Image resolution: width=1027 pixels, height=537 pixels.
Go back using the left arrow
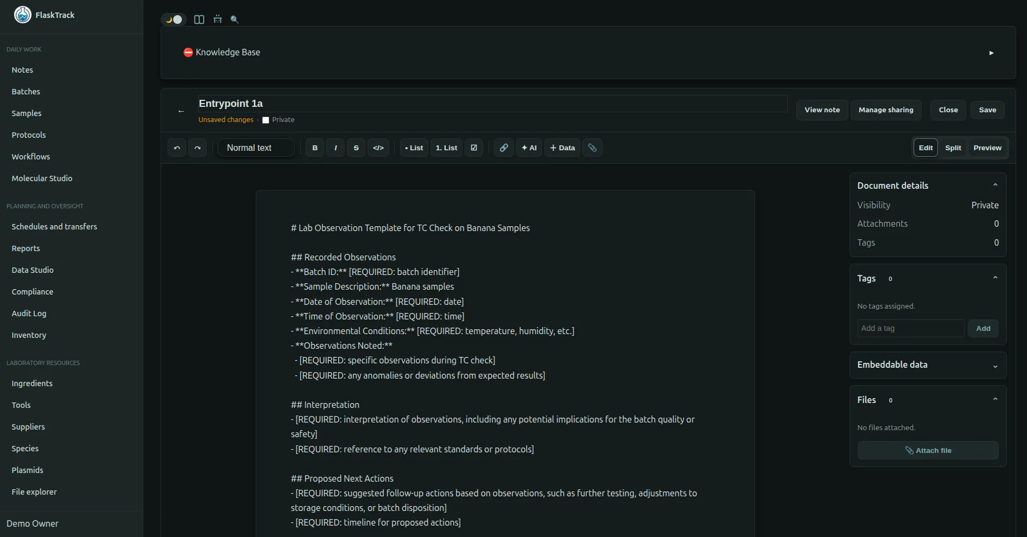pos(181,111)
